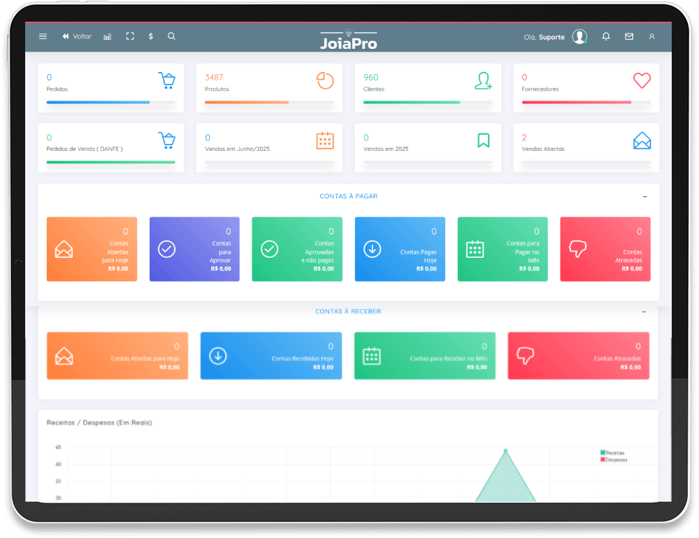The height and width of the screenshot is (538, 699).
Task: Toggle fullscreen mode icon
Action: coord(129,36)
